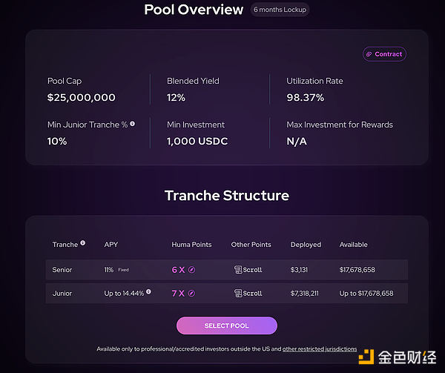Click the Scroll icon in Senior row
Viewport: 445px width, 373px height.
coord(237,270)
